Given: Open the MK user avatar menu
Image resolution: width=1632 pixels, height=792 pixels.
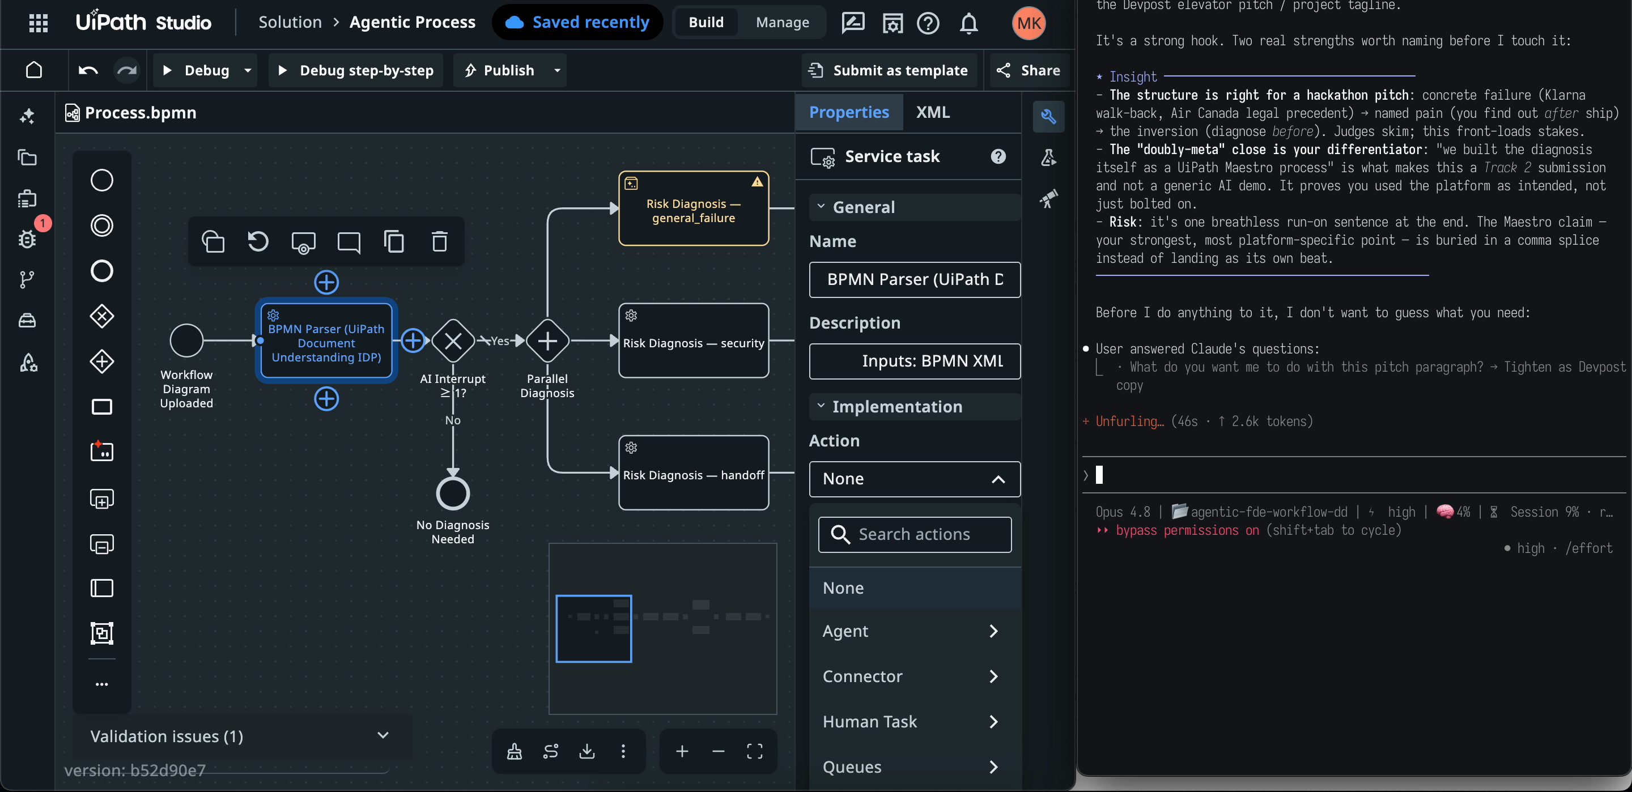Looking at the screenshot, I should [x=1028, y=23].
